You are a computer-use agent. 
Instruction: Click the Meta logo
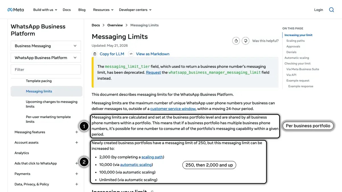[x=16, y=10]
